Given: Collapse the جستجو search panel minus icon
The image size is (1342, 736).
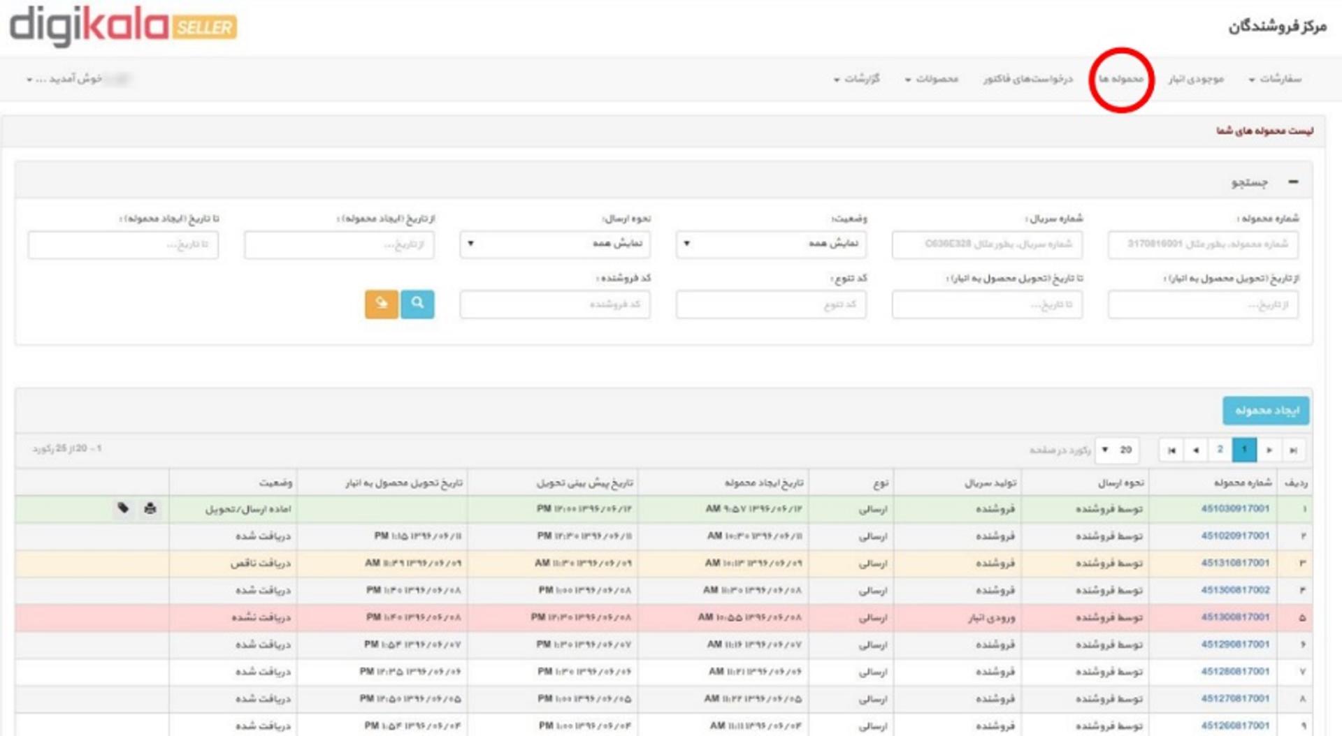Looking at the screenshot, I should [x=1293, y=182].
